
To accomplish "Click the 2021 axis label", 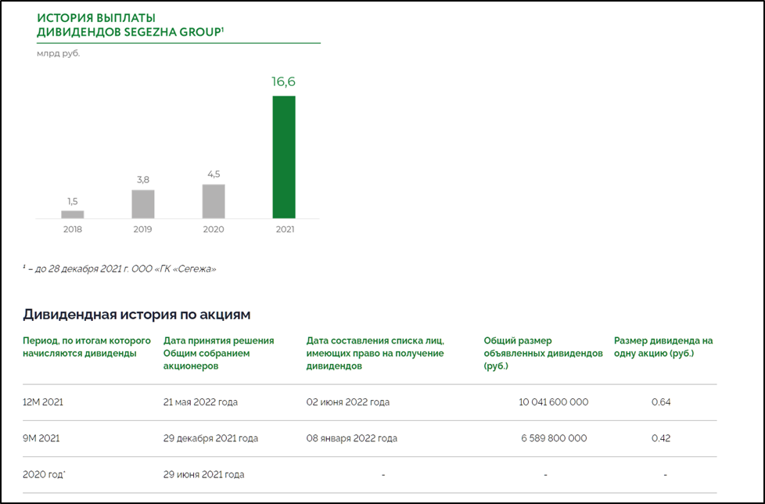I will point(285,229).
